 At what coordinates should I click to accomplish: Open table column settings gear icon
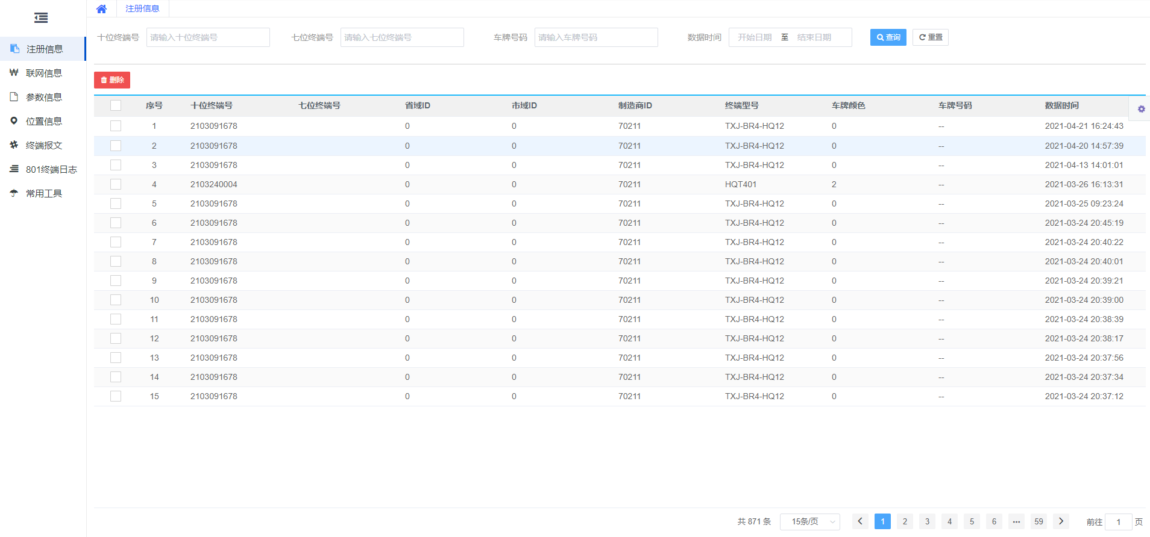point(1141,109)
